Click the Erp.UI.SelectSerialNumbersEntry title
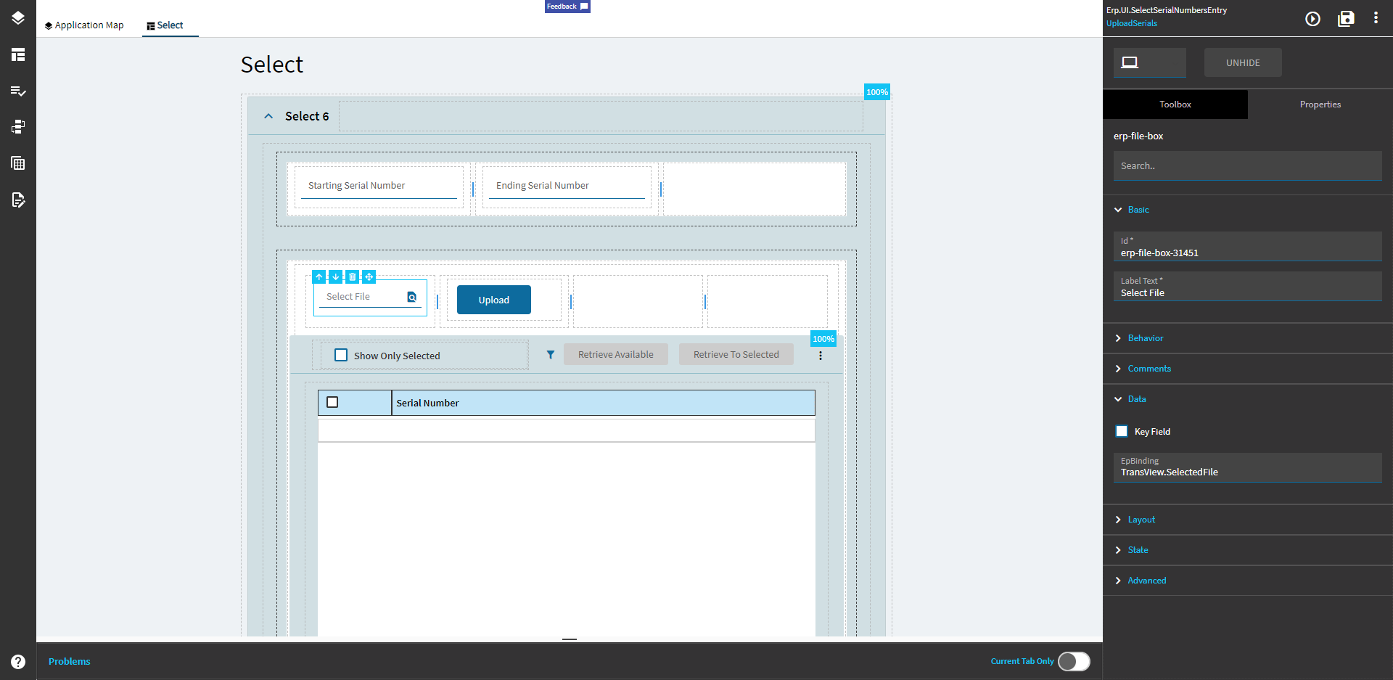Image resolution: width=1393 pixels, height=680 pixels. tap(1167, 10)
